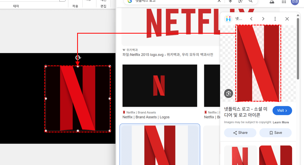
Task: Go to next image in preview panel
Action: click(263, 19)
